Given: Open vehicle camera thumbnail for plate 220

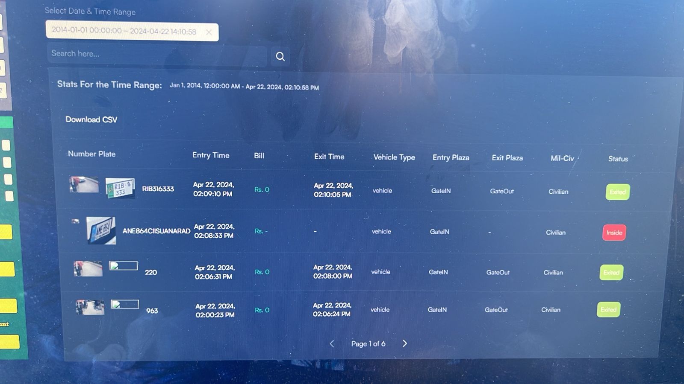Looking at the screenshot, I should pos(88,269).
